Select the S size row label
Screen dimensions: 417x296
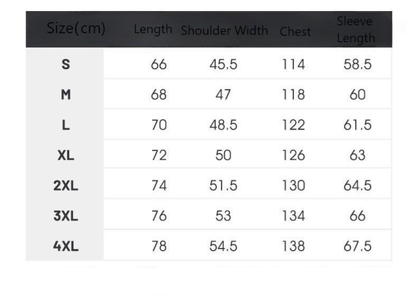66,64
